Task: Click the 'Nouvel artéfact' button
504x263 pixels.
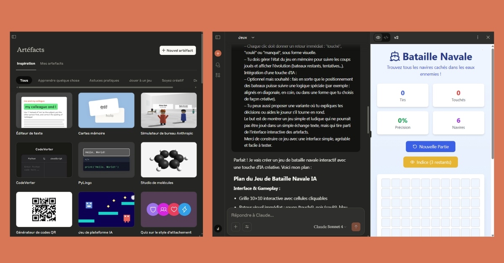Action: [x=178, y=50]
